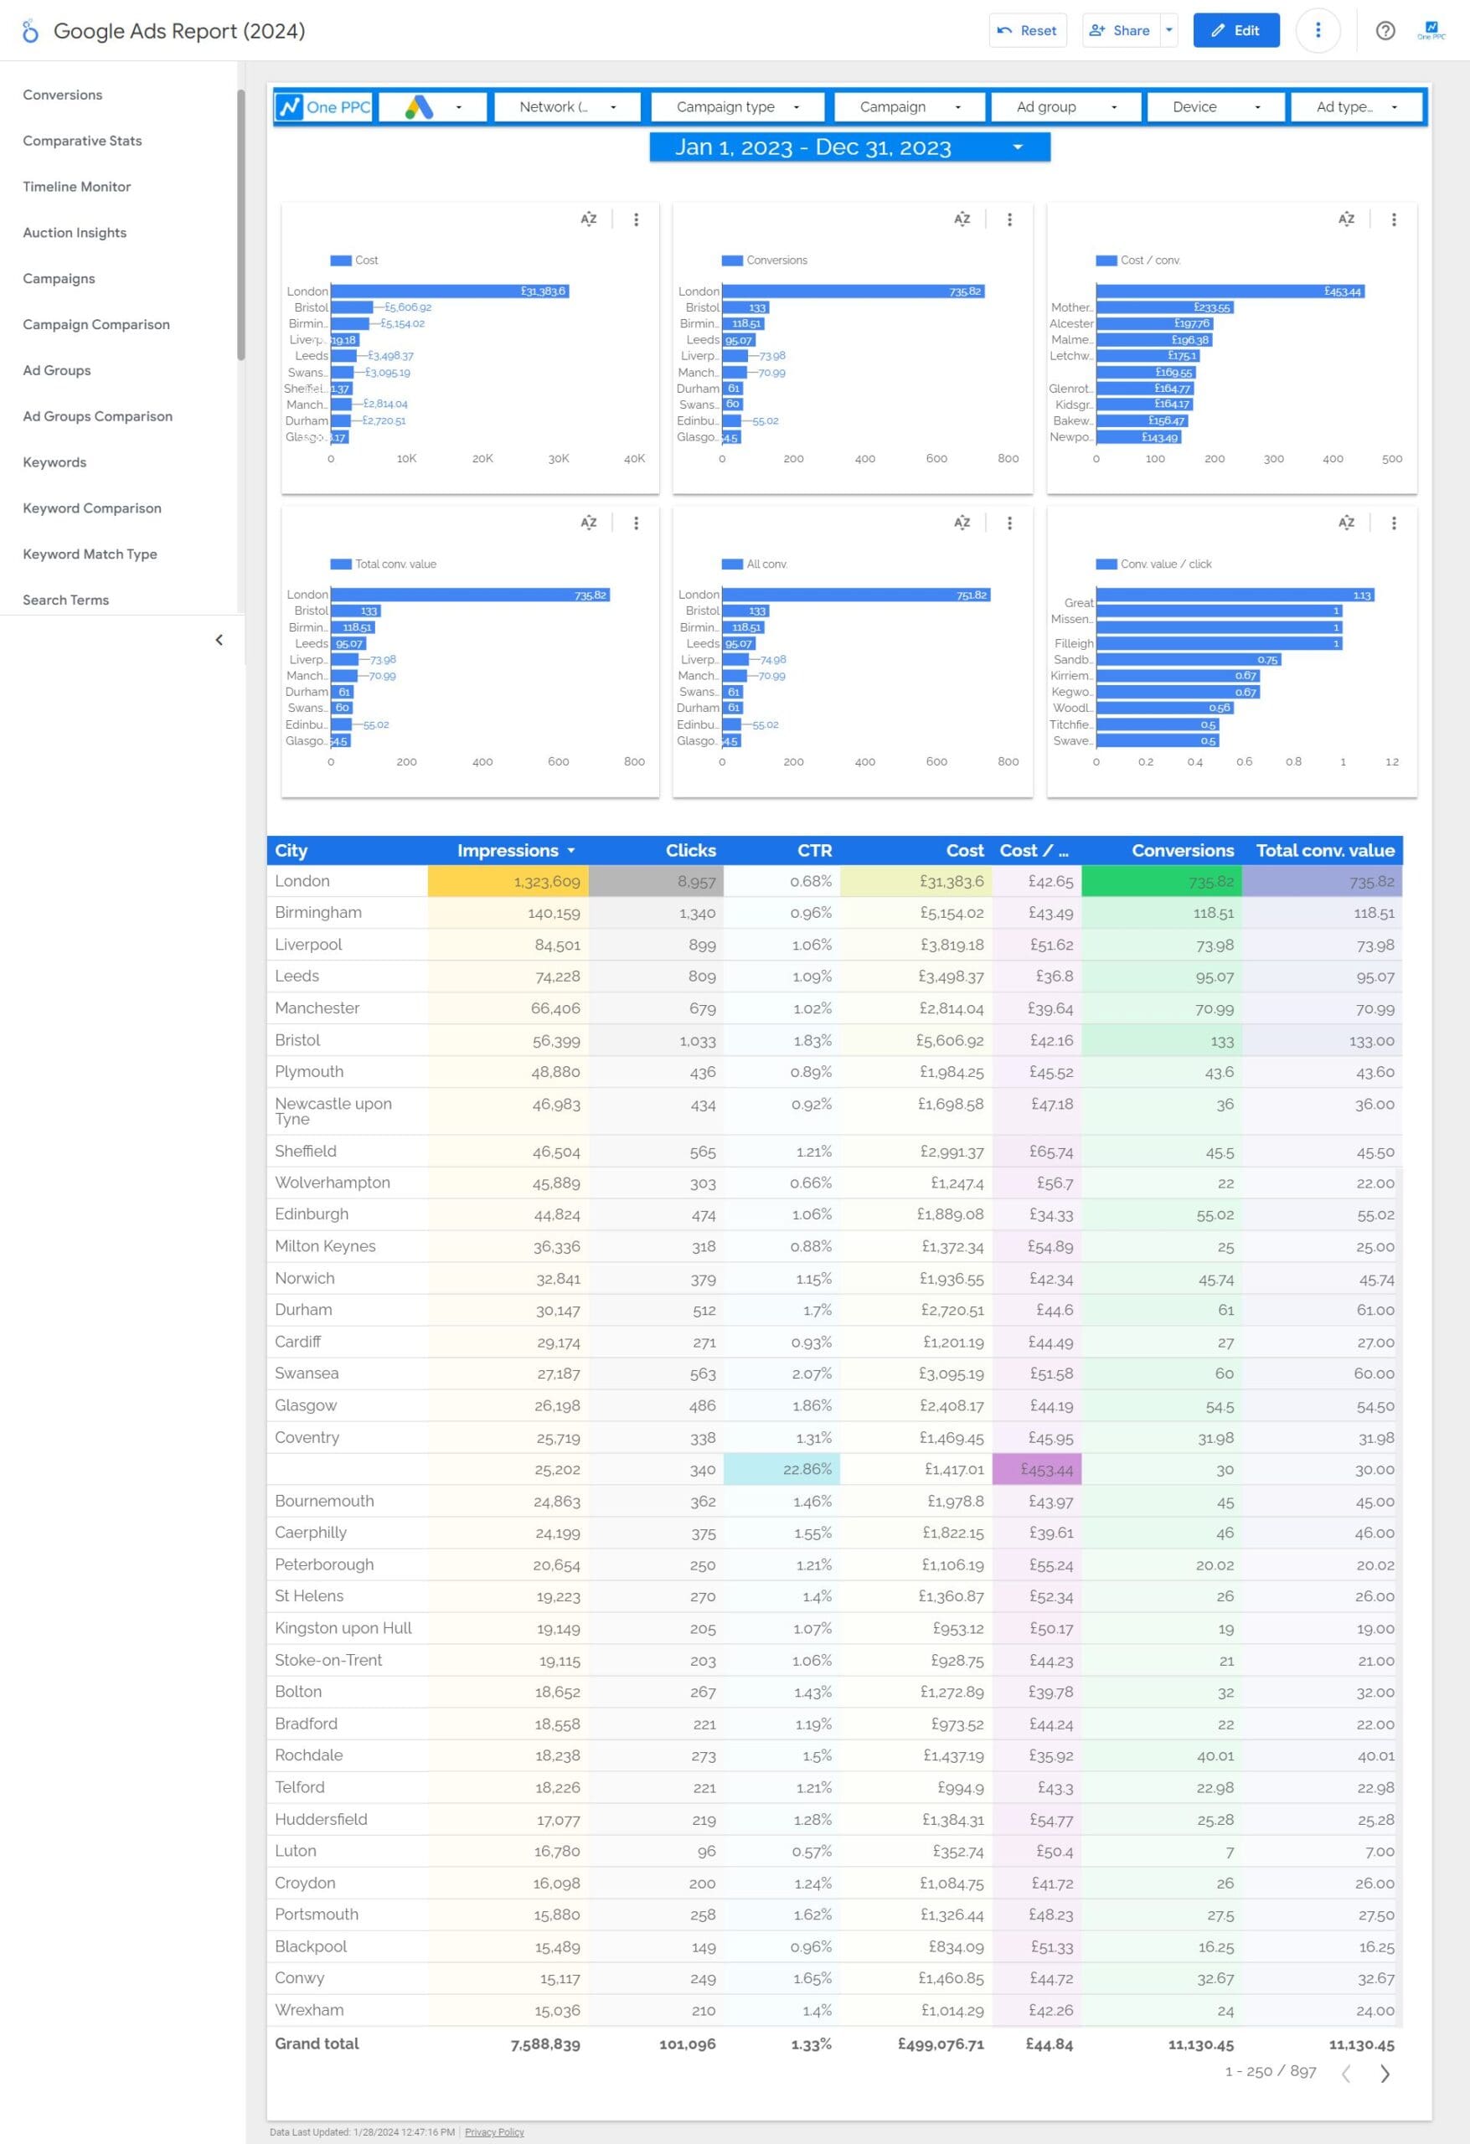The width and height of the screenshot is (1470, 2144).
Task: Open the Search Terms page
Action: click(65, 600)
